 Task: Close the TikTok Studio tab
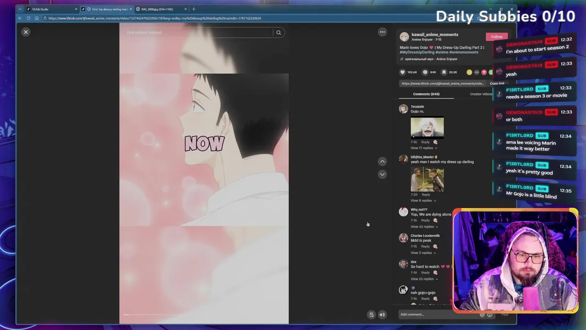point(76,9)
